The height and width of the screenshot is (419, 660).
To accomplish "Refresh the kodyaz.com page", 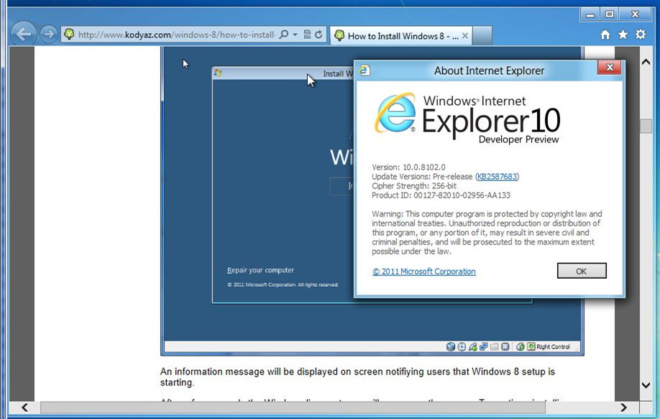I will pos(318,34).
